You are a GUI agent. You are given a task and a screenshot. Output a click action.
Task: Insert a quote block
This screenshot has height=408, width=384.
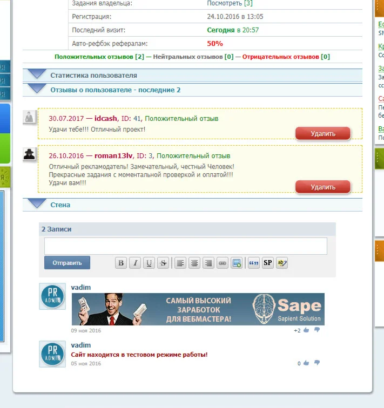click(254, 263)
